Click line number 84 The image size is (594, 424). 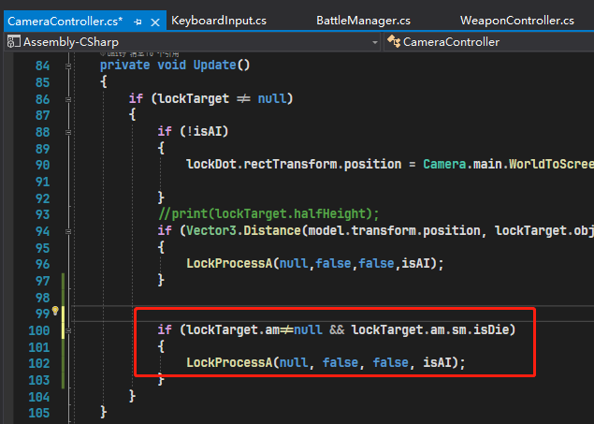42,66
